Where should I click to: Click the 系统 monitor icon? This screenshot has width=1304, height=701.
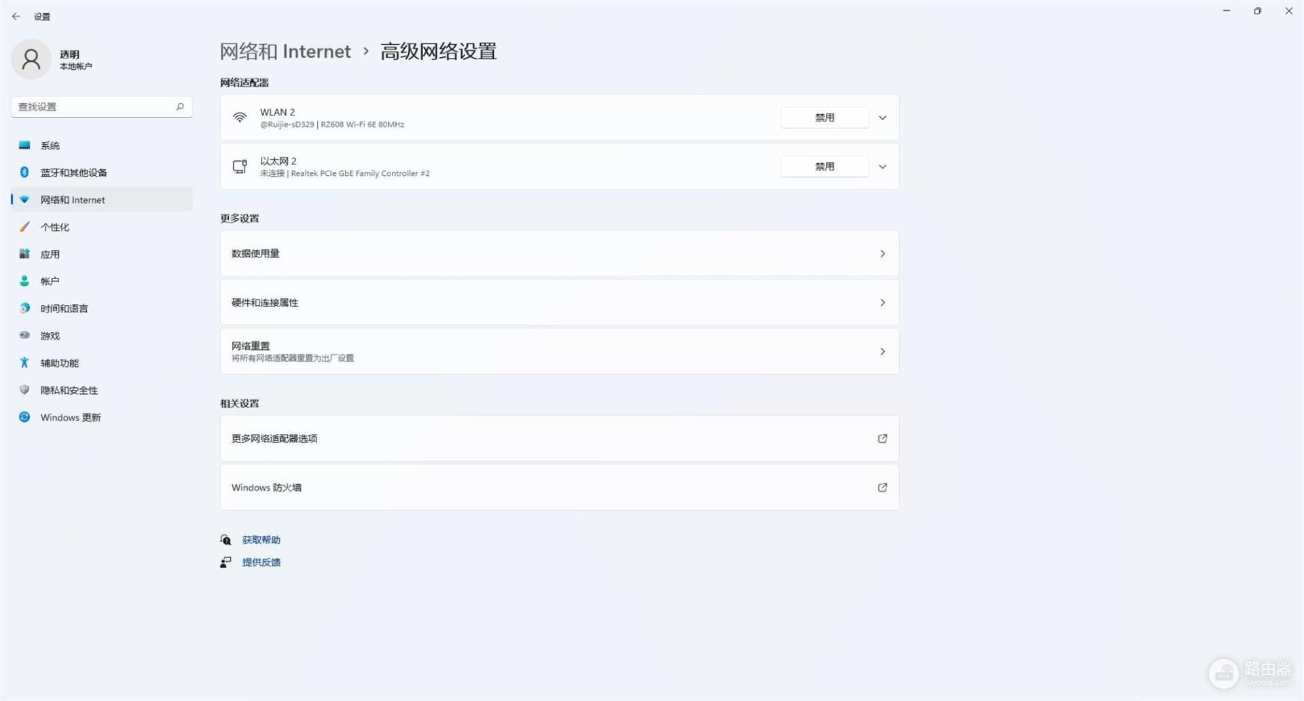click(x=24, y=145)
